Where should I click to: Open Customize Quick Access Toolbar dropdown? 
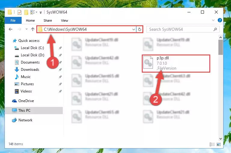pos(41,13)
